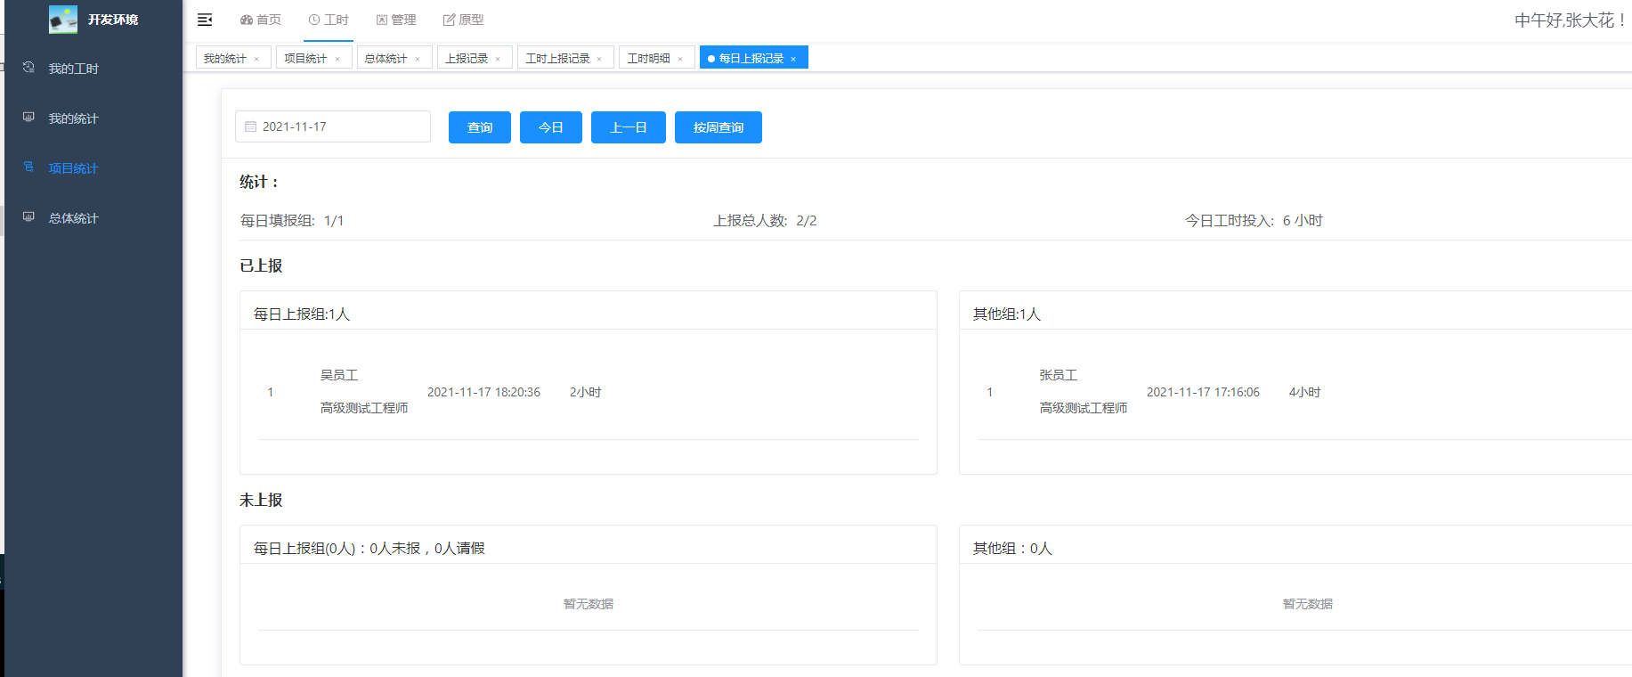Collapse the sidebar with the hamburger icon
Viewport: 1632px width, 677px height.
click(204, 20)
